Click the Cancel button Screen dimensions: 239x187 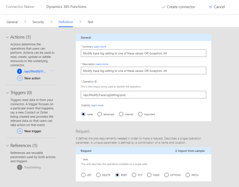click(x=217, y=7)
